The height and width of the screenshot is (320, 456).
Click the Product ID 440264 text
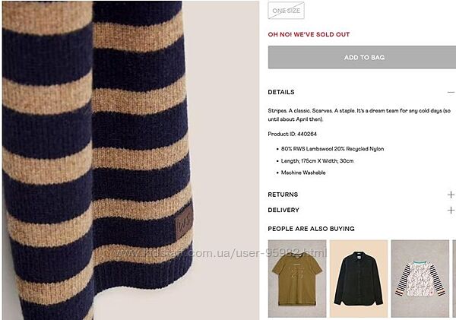[293, 134]
